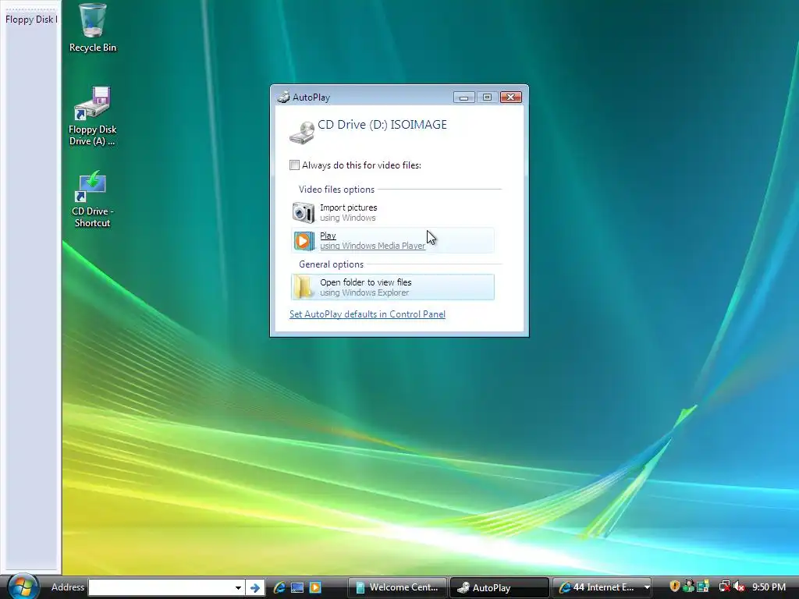Click the security shield tray icon
The height and width of the screenshot is (599, 799).
[x=674, y=587]
